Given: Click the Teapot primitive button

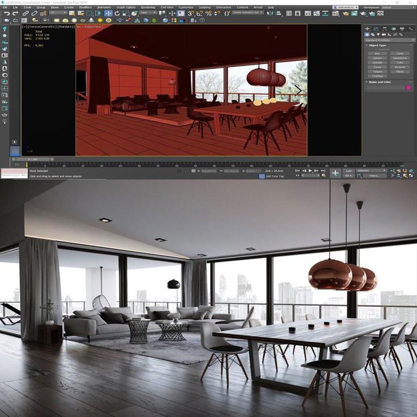Looking at the screenshot, I should (377, 72).
